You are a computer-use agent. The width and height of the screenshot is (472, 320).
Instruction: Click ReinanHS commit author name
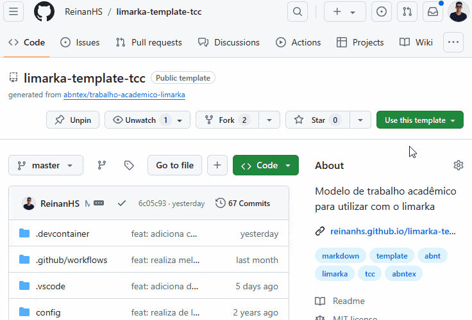point(60,204)
